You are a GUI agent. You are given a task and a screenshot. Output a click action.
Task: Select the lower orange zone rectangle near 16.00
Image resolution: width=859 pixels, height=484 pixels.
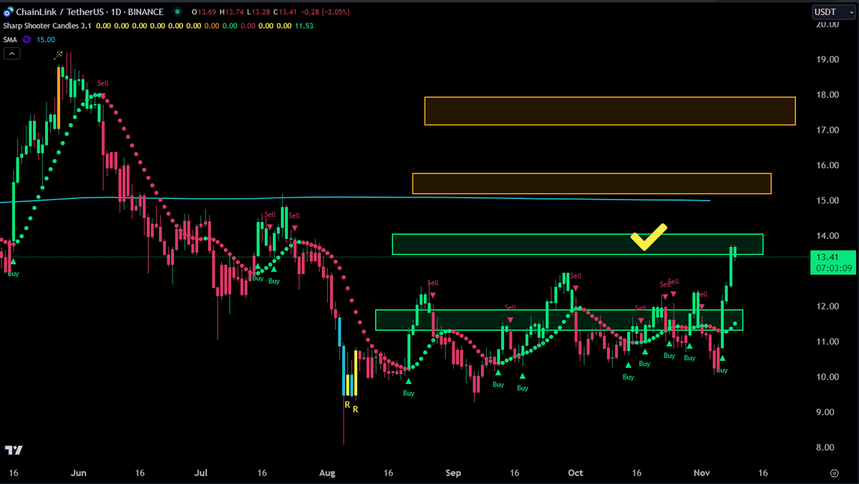(x=591, y=183)
